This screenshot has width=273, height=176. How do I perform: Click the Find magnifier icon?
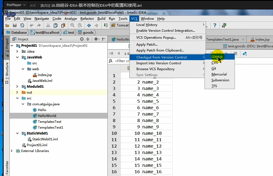[72, 25]
